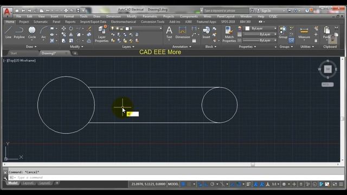The width and height of the screenshot is (347, 195).
Task: Toggle snap mode in status bar
Action: (189, 184)
